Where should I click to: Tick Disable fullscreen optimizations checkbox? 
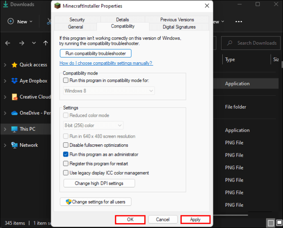(x=66, y=145)
